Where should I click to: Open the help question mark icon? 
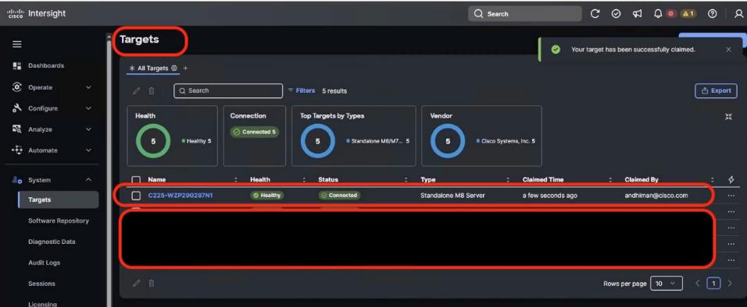pyautogui.click(x=712, y=14)
